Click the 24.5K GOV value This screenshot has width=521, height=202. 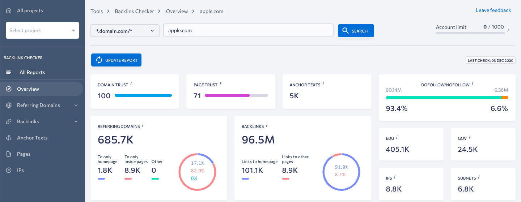click(468, 149)
